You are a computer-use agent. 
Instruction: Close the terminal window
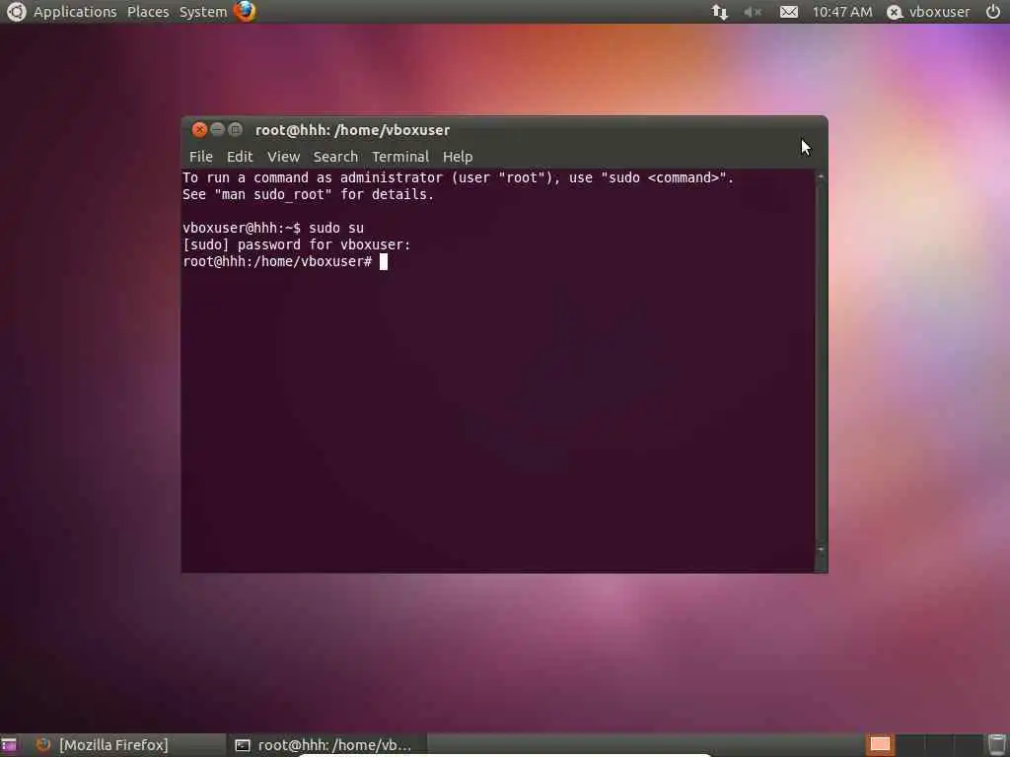[199, 130]
